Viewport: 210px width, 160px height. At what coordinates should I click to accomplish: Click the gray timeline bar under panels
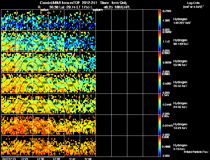click(x=33, y=157)
